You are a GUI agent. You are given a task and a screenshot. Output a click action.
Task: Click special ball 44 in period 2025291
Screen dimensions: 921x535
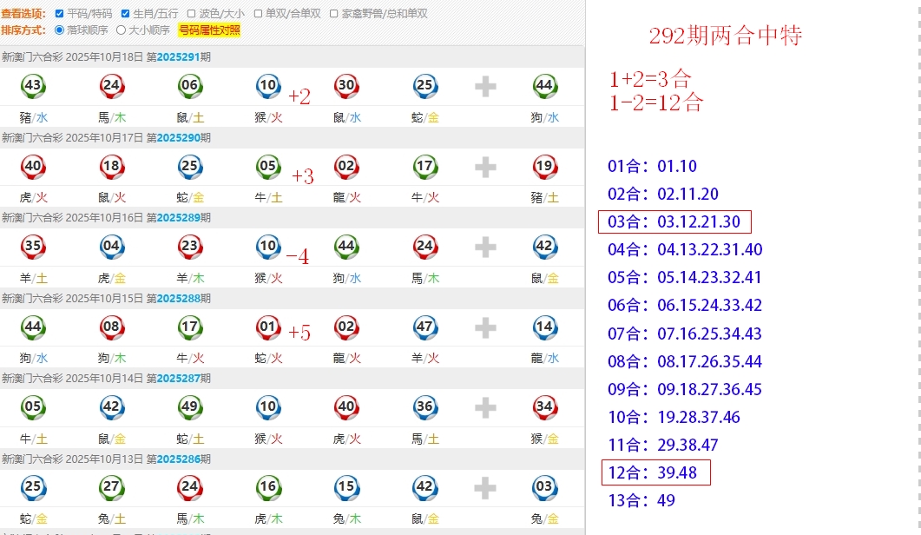pos(544,86)
